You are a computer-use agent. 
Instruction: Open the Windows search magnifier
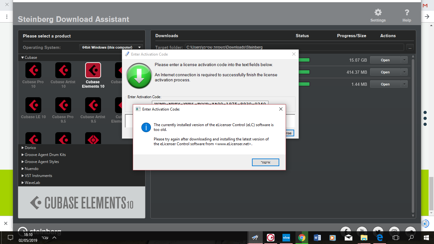click(411, 238)
